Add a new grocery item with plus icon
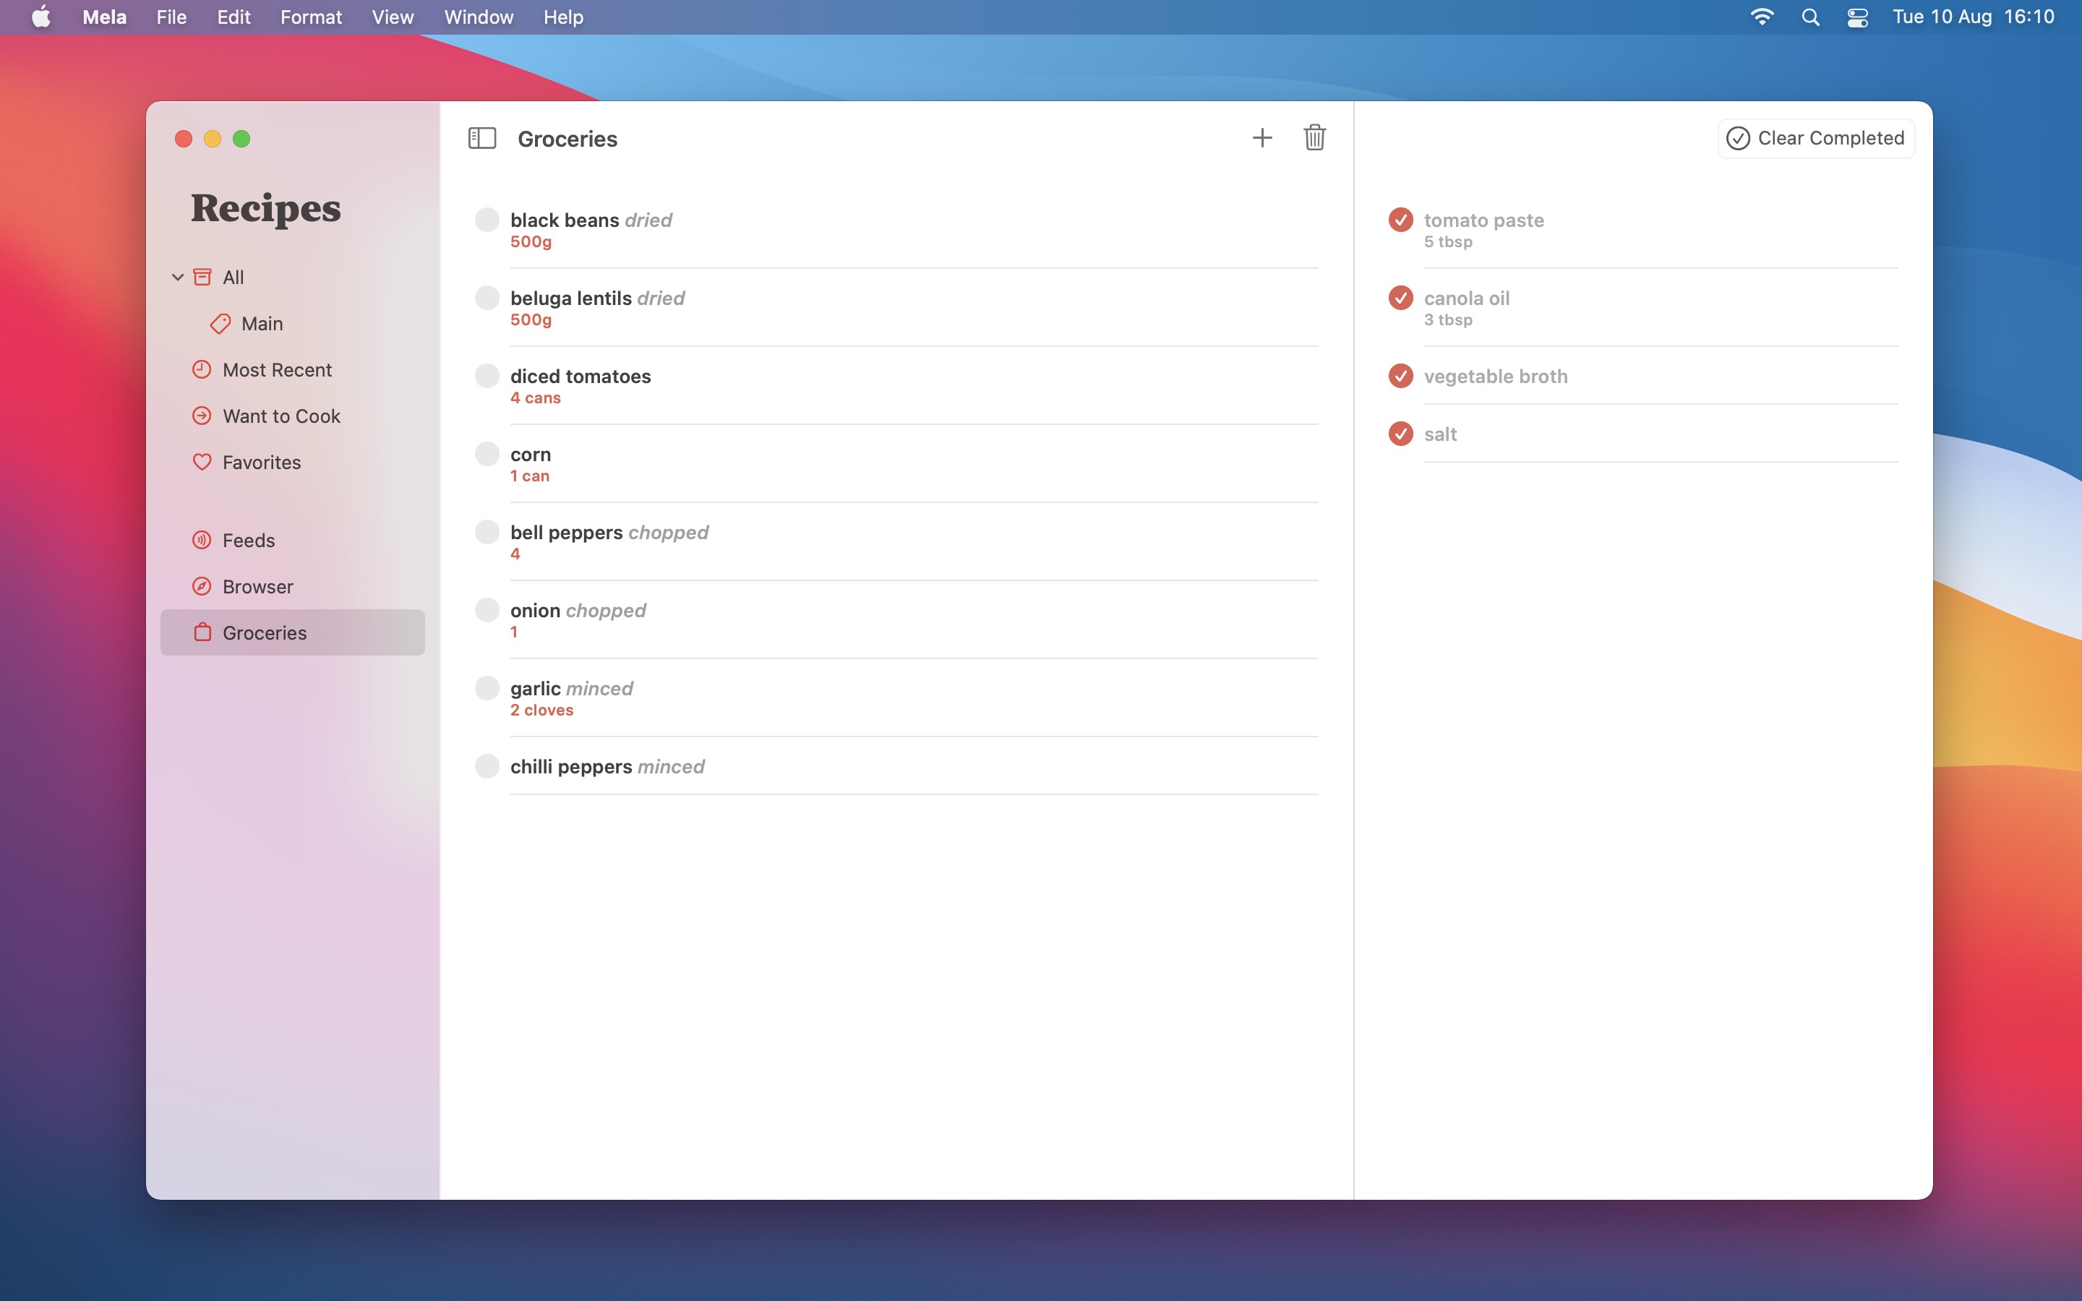The width and height of the screenshot is (2082, 1301). pyautogui.click(x=1262, y=137)
